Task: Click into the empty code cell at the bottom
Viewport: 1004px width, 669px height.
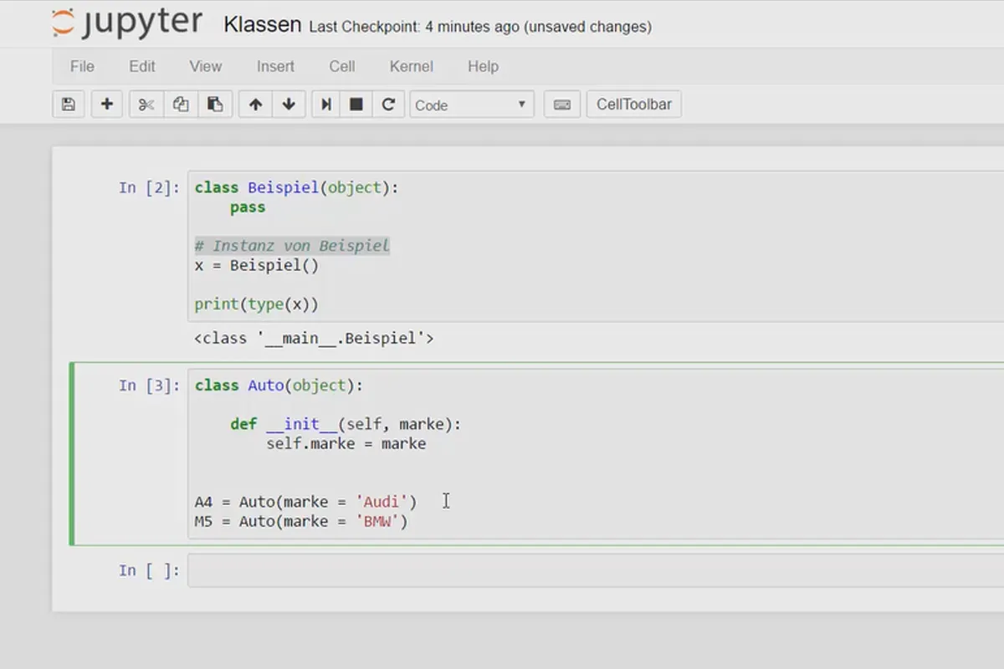Action: tap(596, 570)
